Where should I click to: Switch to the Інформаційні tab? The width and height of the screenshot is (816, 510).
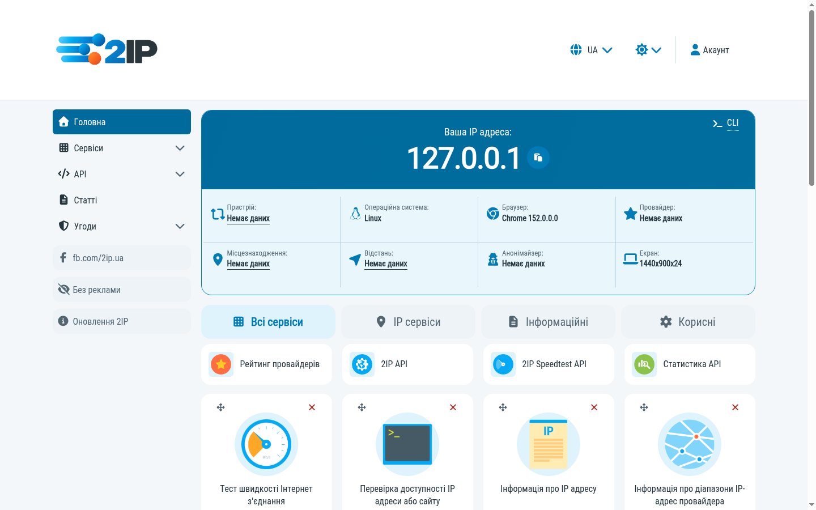[x=548, y=322]
